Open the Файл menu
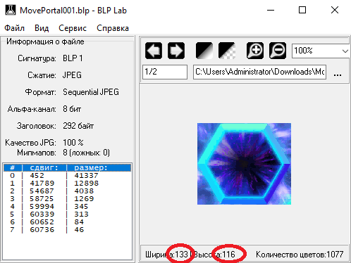Viewport: 351px width, 263px height. [x=14, y=28]
